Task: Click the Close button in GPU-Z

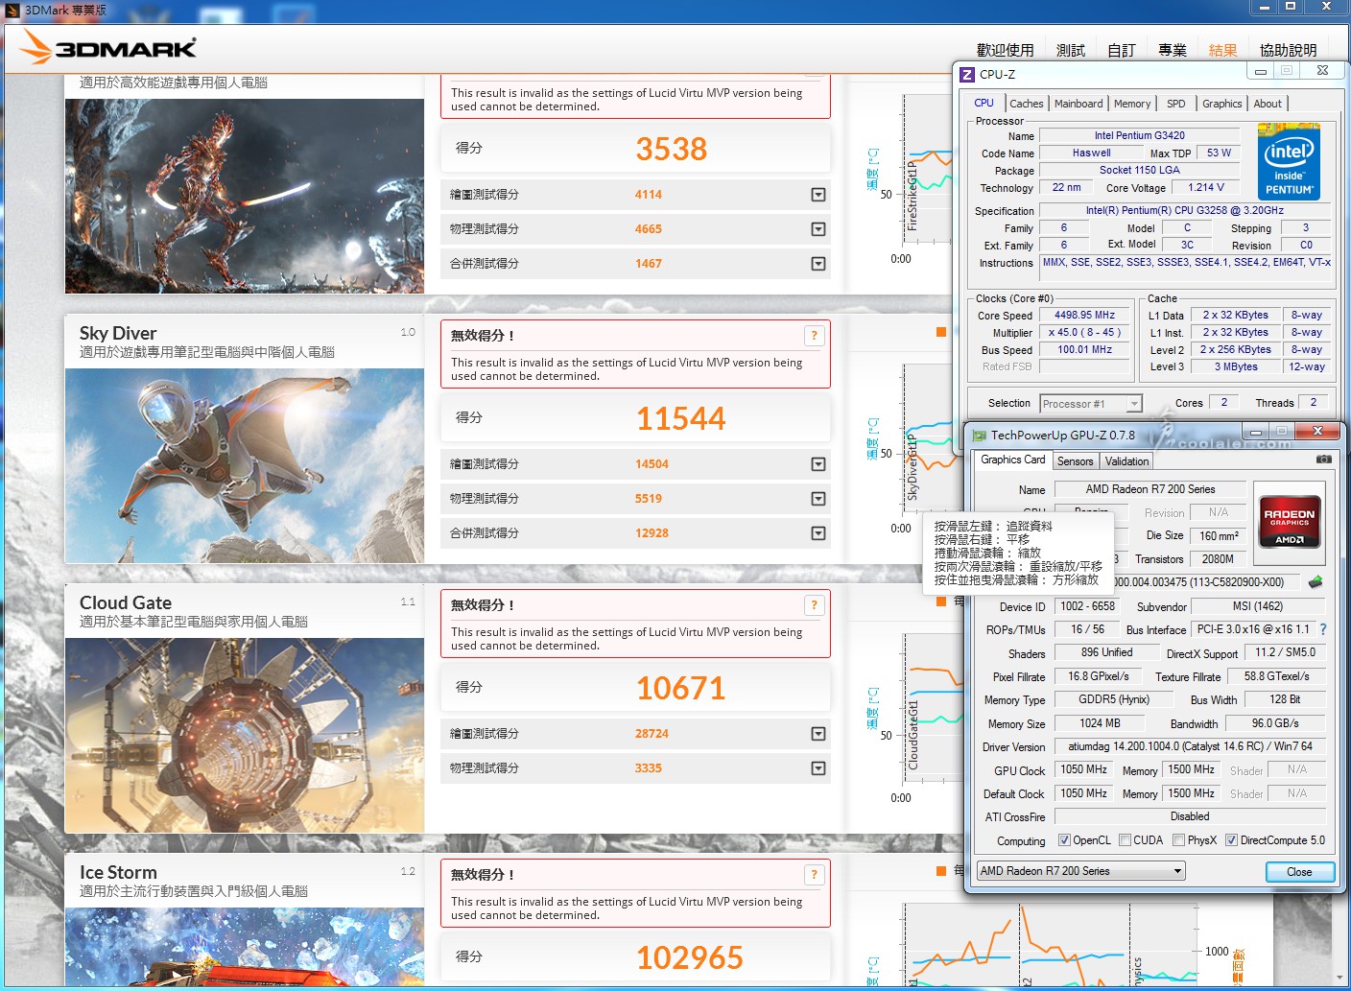Action: (1299, 871)
